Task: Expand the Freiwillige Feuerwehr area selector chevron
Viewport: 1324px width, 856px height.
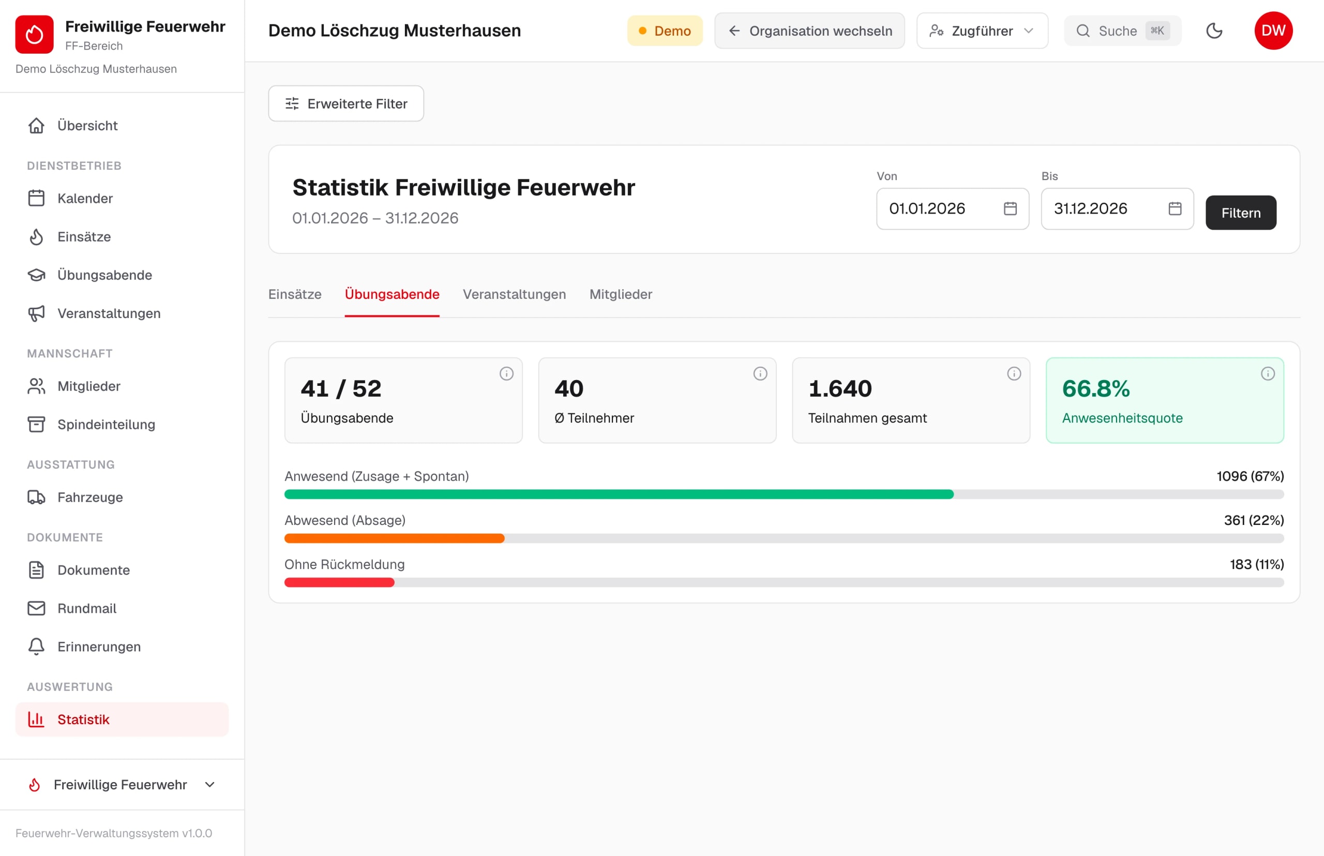Action: click(209, 785)
